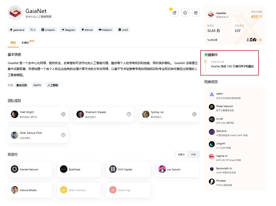Click the Bandwidth AI logo icon
This screenshot has height=206, width=276.
click(x=212, y=169)
